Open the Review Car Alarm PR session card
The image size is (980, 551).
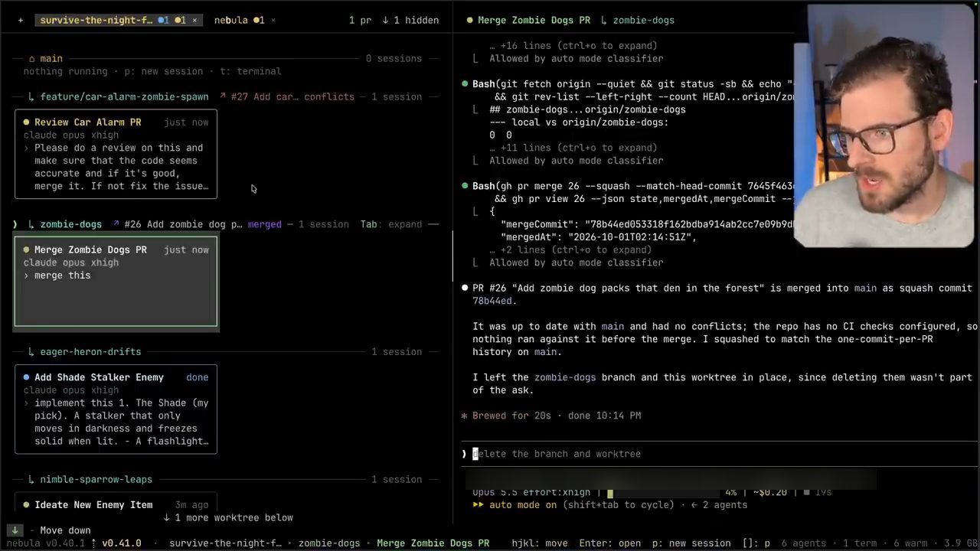116,154
